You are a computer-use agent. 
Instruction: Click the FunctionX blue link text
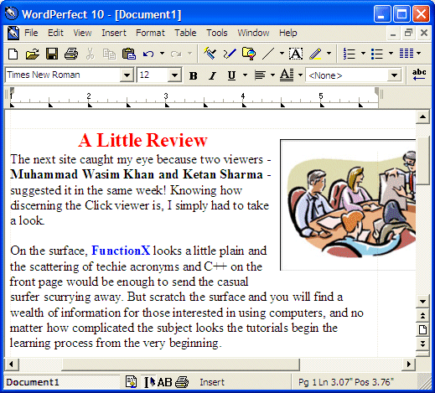click(121, 251)
